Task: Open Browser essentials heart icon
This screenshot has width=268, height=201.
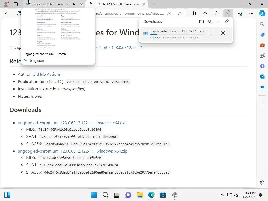Action: tap(240, 13)
